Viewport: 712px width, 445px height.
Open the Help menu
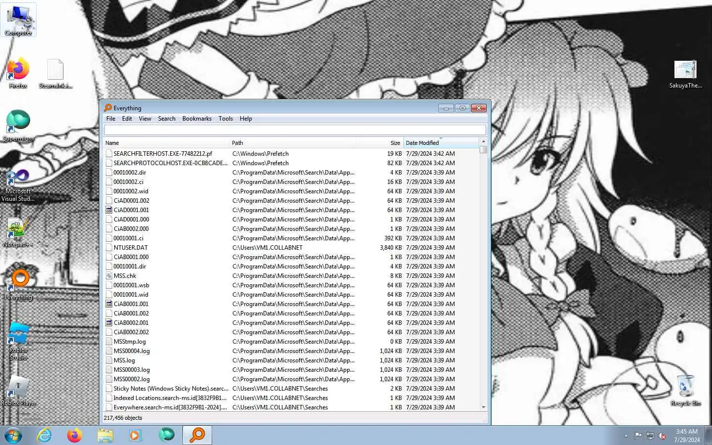246,119
